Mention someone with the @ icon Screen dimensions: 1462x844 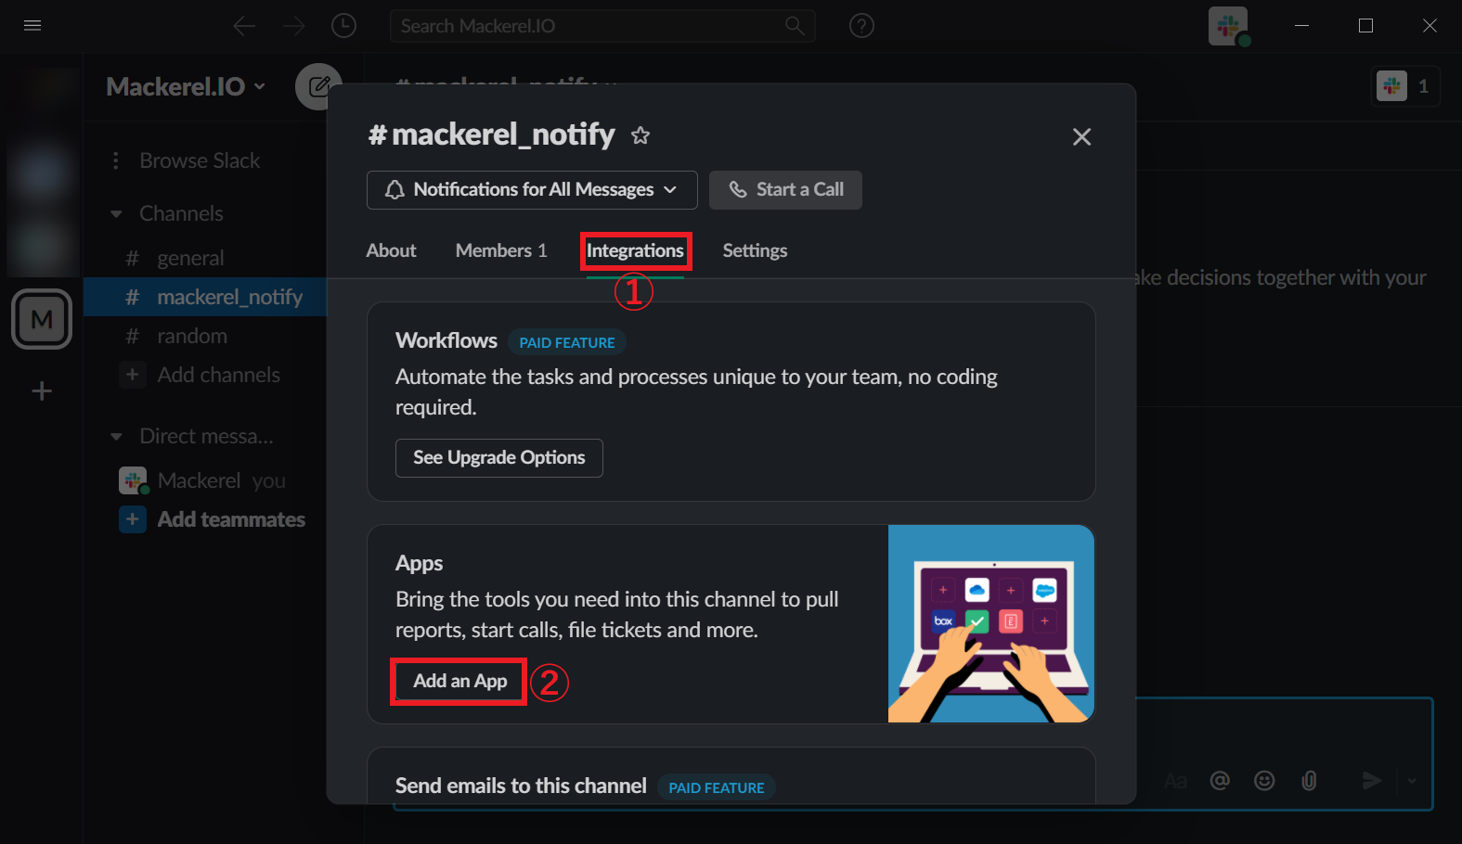click(x=1220, y=780)
